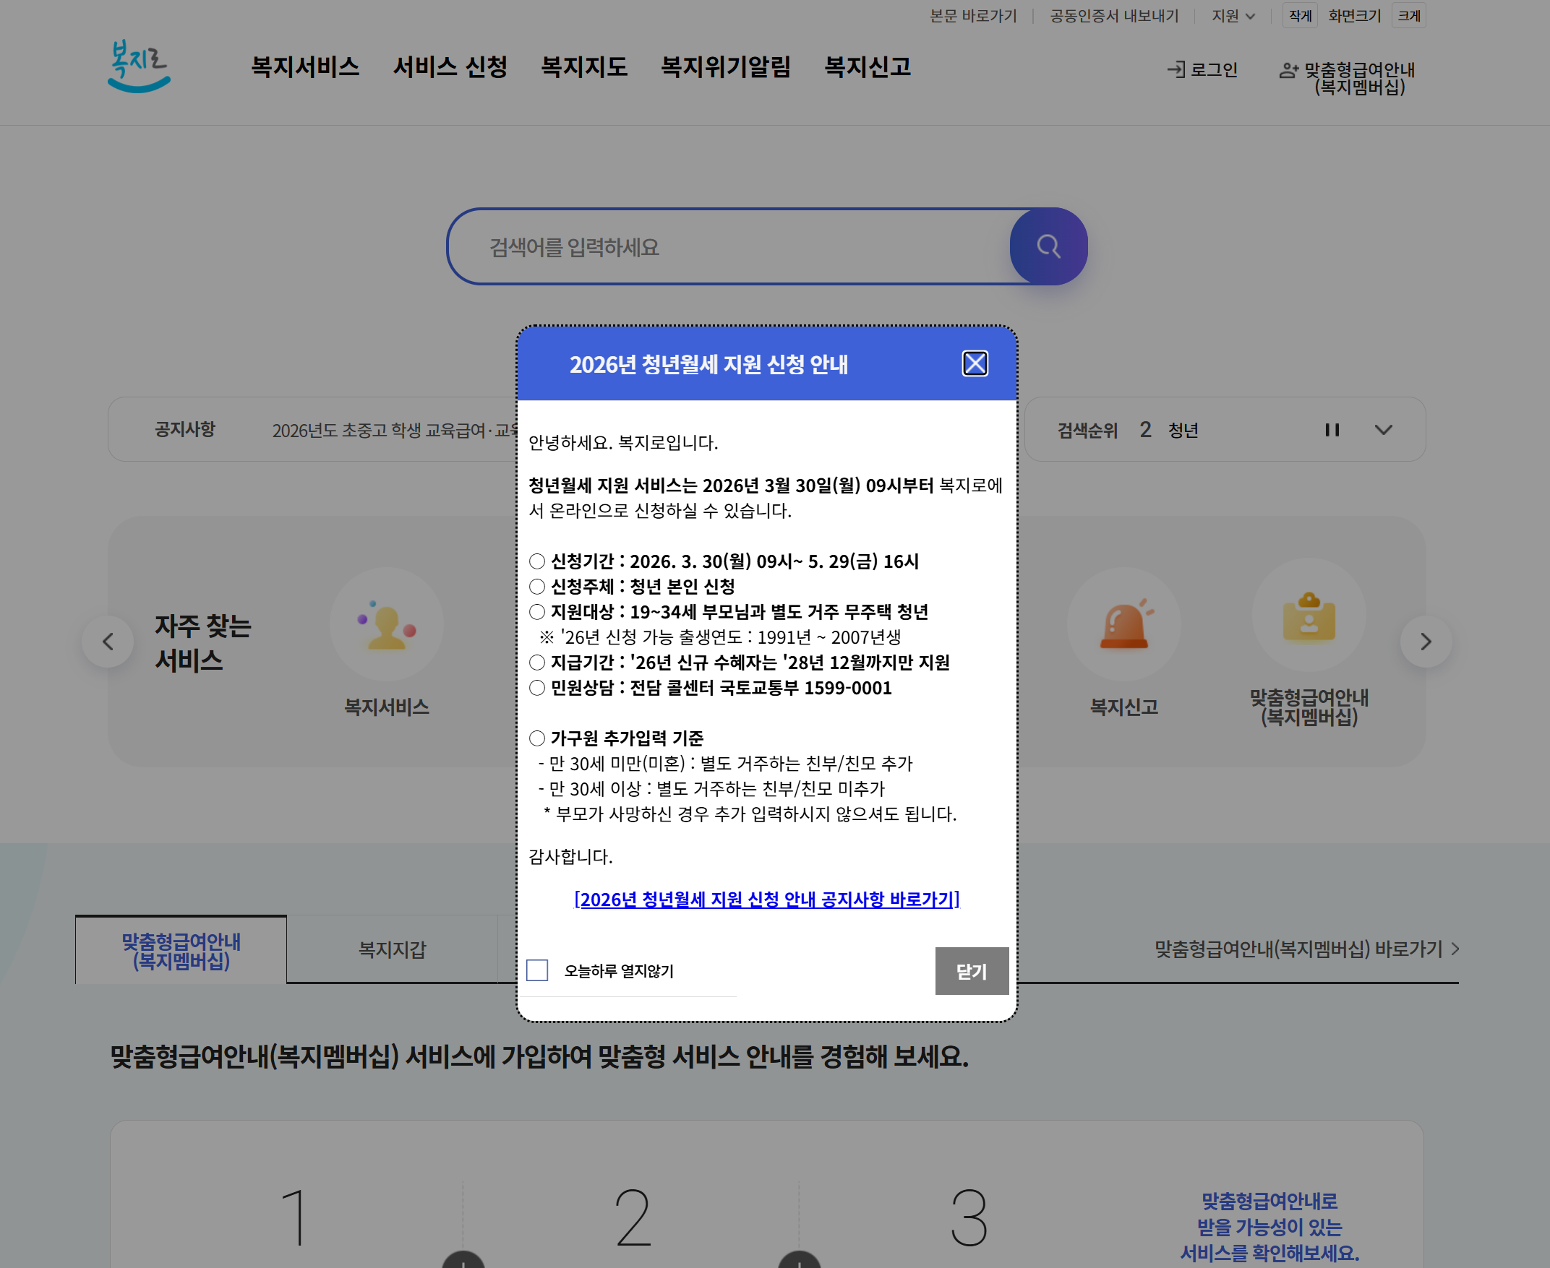Switch to the 복지지갑 tab
1550x1268 pixels.
[392, 949]
